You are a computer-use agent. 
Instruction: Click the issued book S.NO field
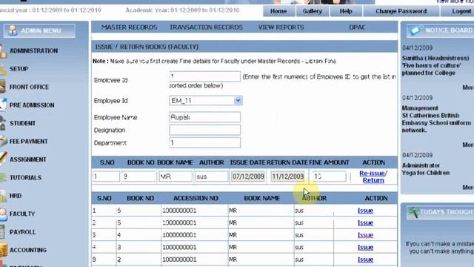coord(106,177)
